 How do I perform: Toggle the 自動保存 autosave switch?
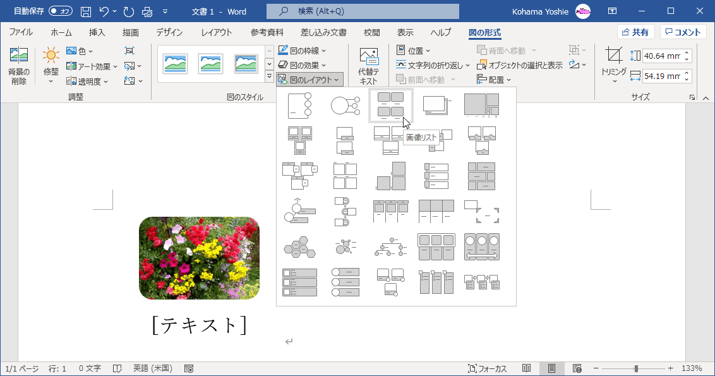click(x=61, y=11)
